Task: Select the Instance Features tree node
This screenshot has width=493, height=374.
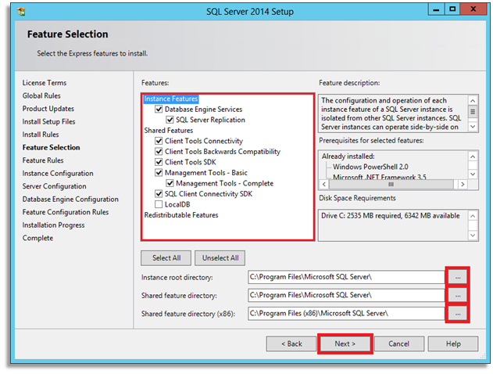Action: click(x=171, y=99)
